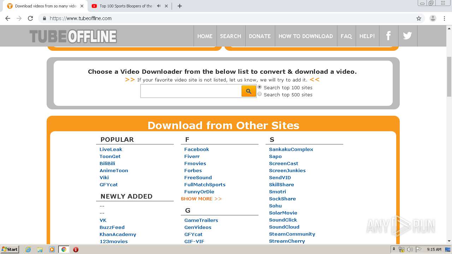Screen dimensions: 452x254
Task: Open the LiveLeak downloader link
Action: coord(111,149)
